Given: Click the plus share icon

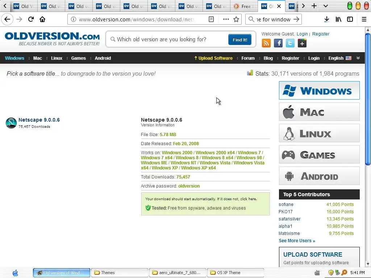Looking at the screenshot, I should (302, 43).
